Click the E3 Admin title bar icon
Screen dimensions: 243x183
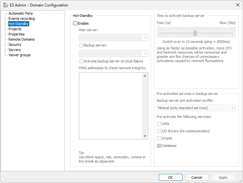click(6, 5)
